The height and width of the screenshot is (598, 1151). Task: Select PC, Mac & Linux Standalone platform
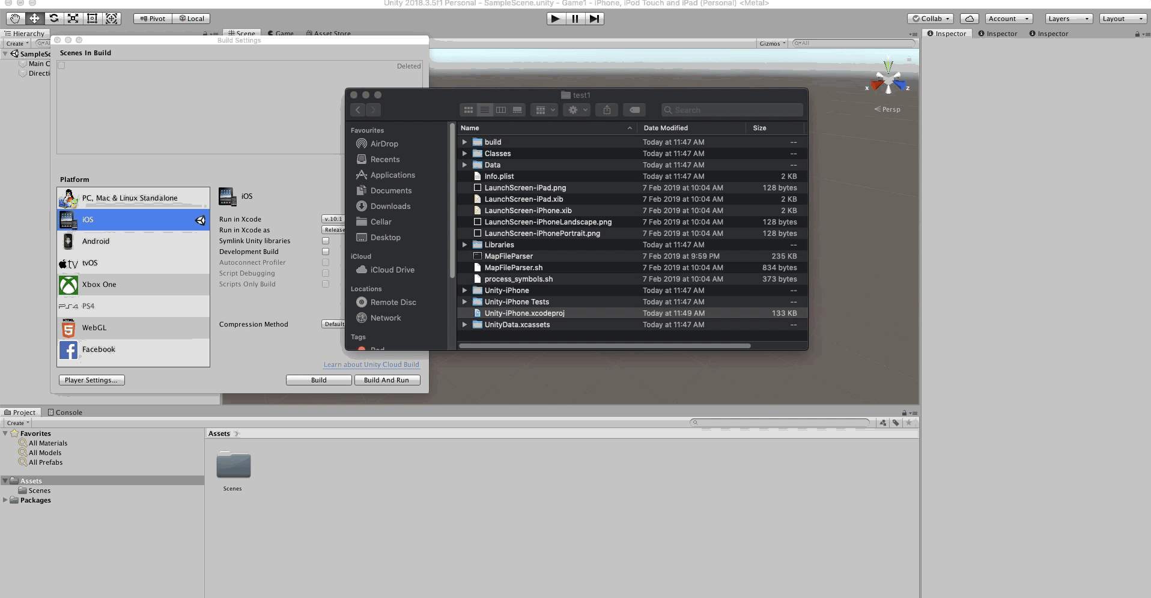pyautogui.click(x=133, y=198)
